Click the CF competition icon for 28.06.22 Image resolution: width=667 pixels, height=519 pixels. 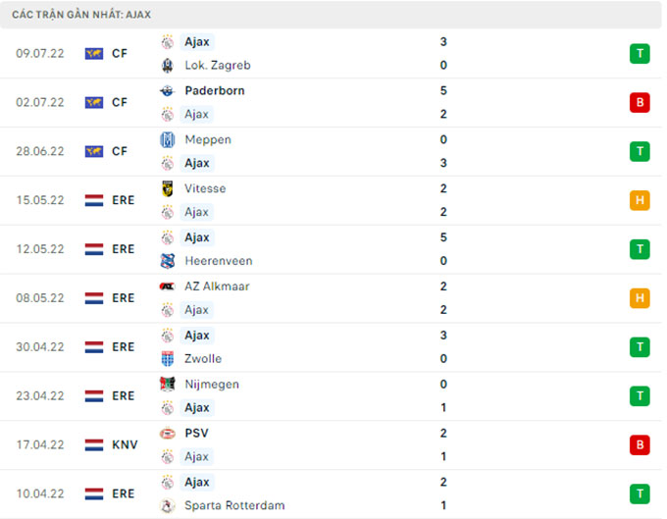click(94, 151)
